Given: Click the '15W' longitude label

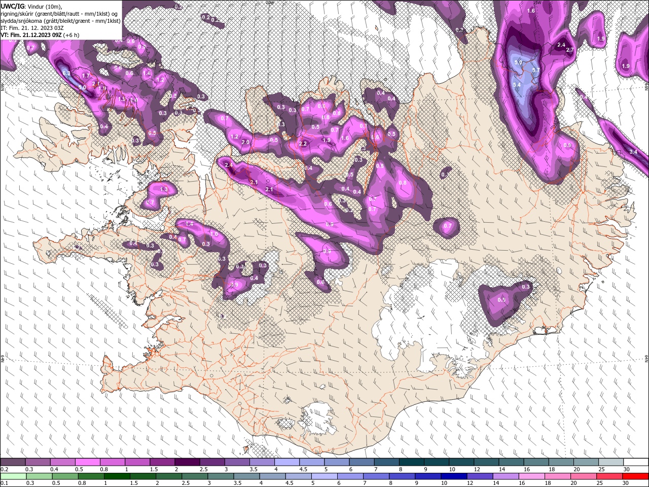Looking at the screenshot, I should [537, 2].
